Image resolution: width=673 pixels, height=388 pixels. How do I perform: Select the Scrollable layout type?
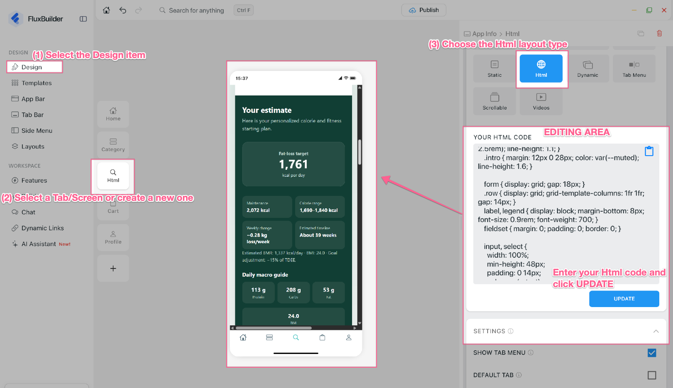point(495,101)
